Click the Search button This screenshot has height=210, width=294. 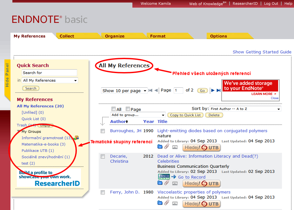(x=31, y=88)
